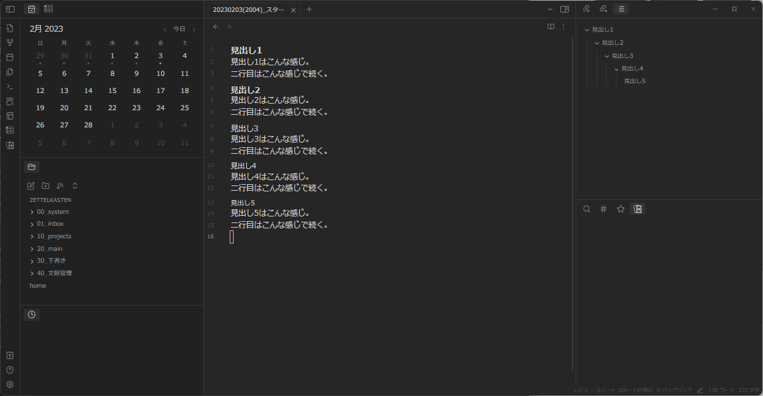Toggle the right sidebar panel
This screenshot has width=763, height=396.
pos(565,9)
